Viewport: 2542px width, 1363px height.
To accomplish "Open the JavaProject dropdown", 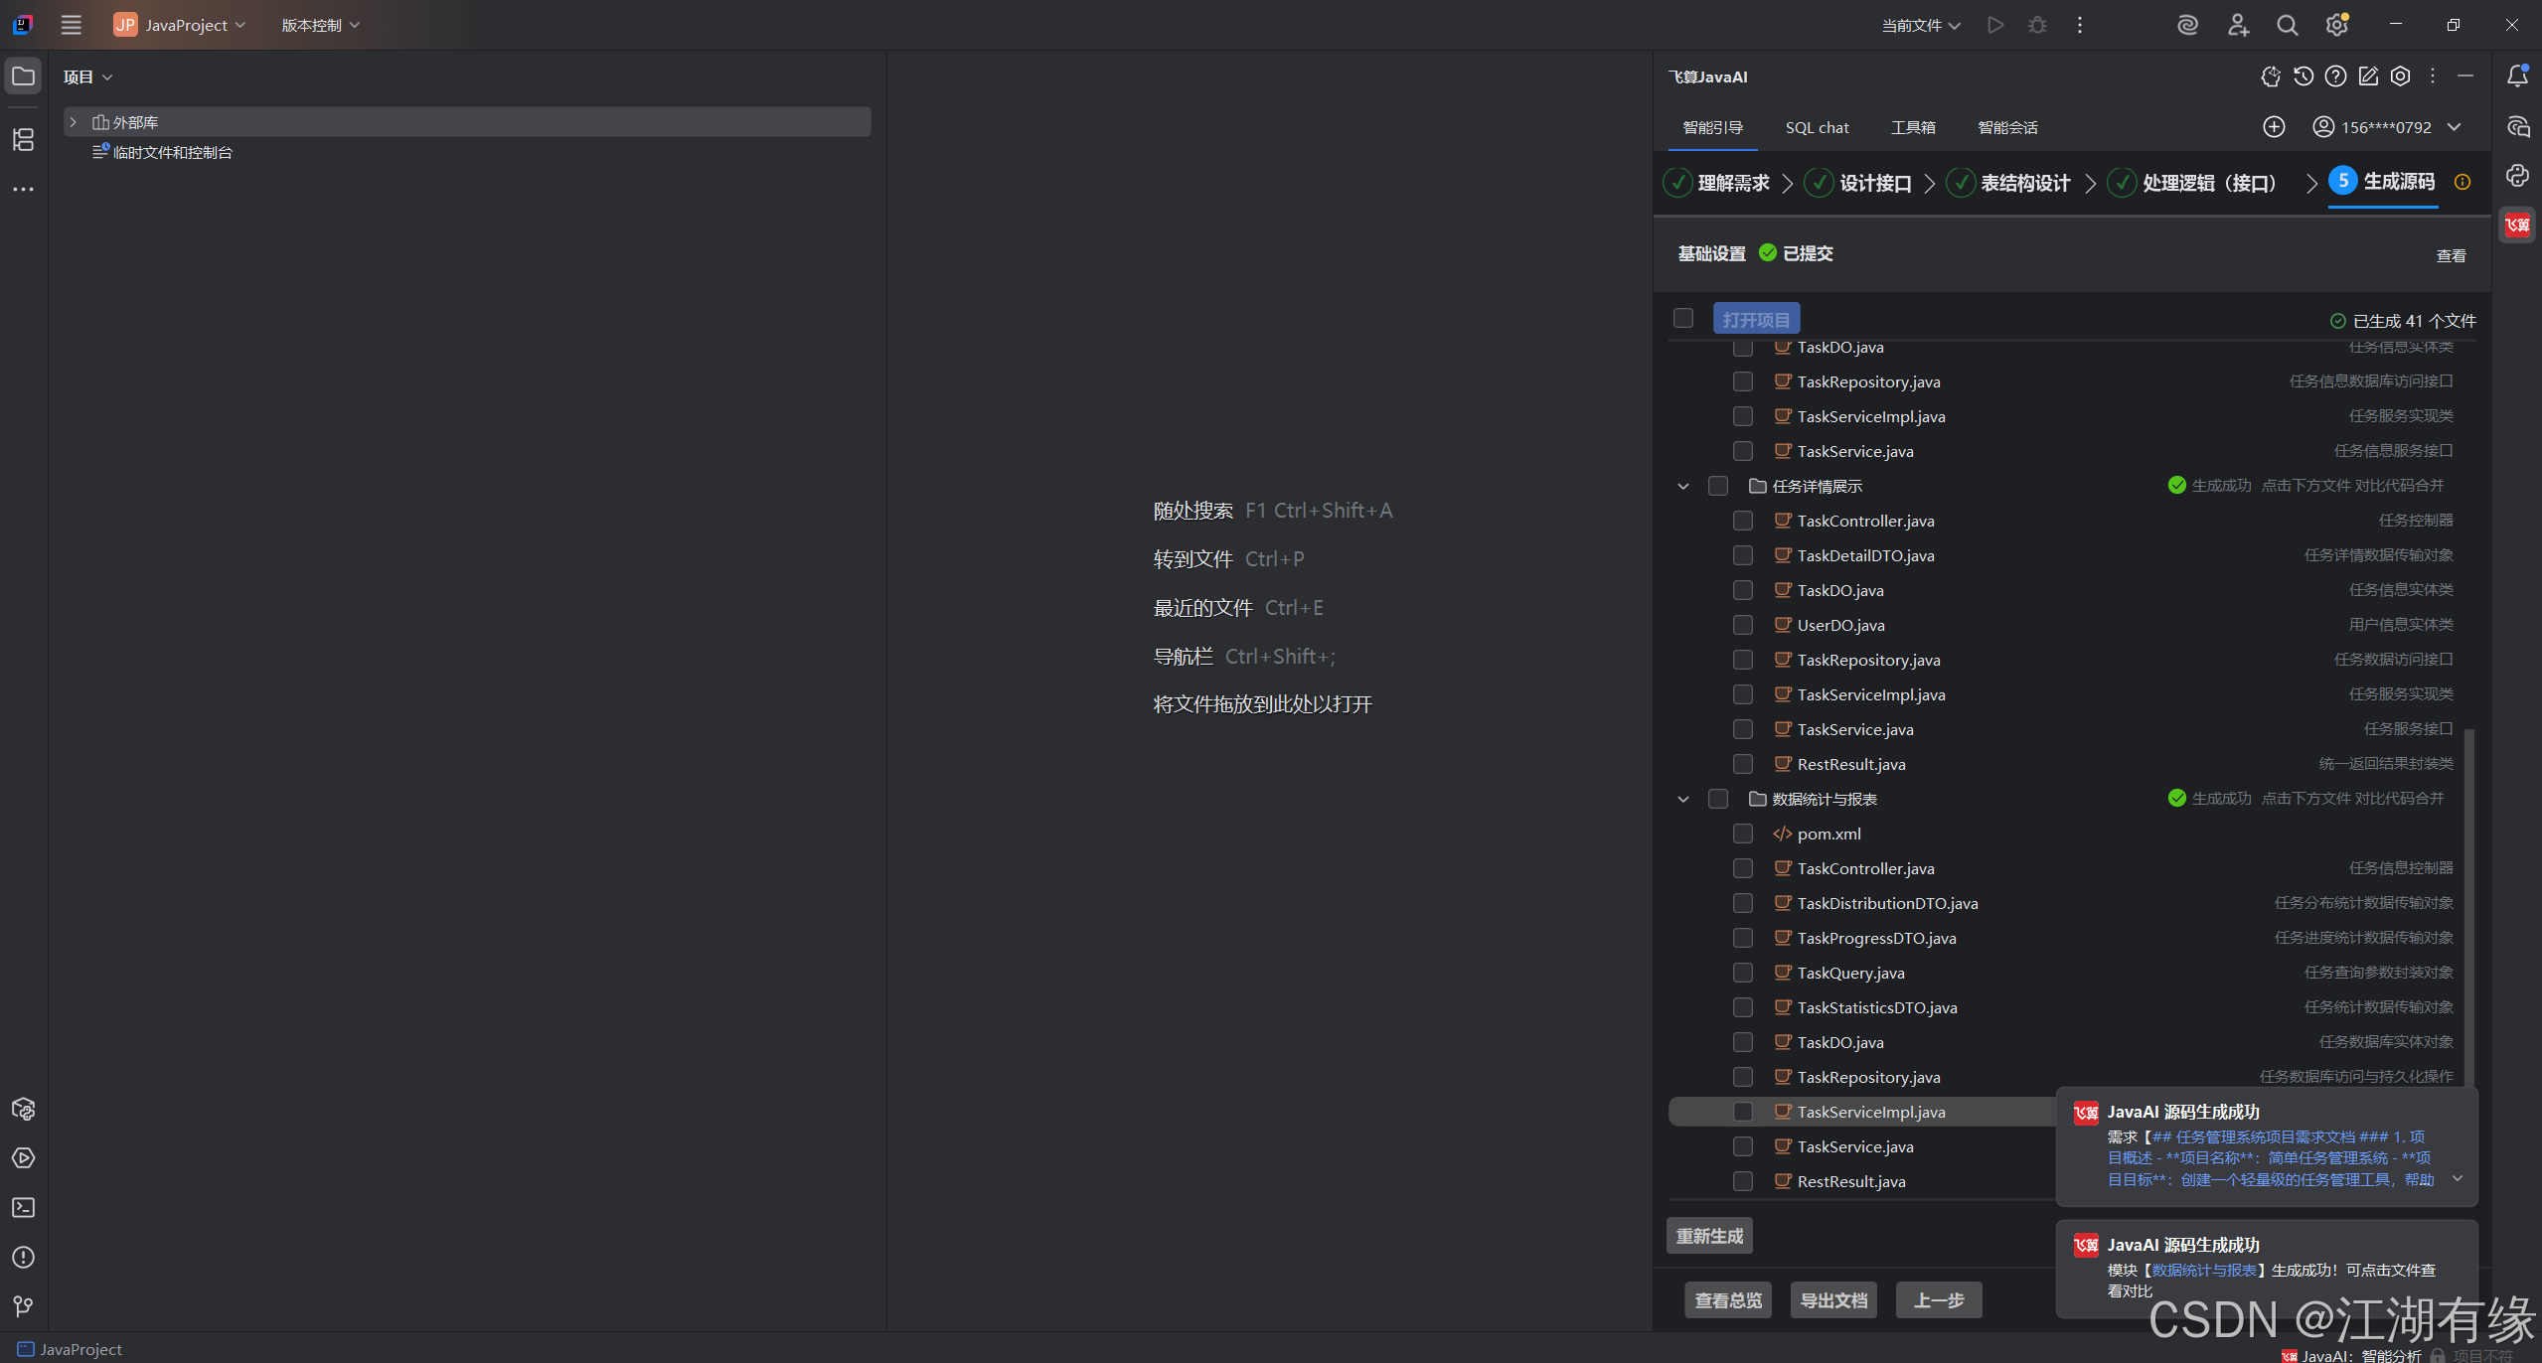I will point(180,25).
